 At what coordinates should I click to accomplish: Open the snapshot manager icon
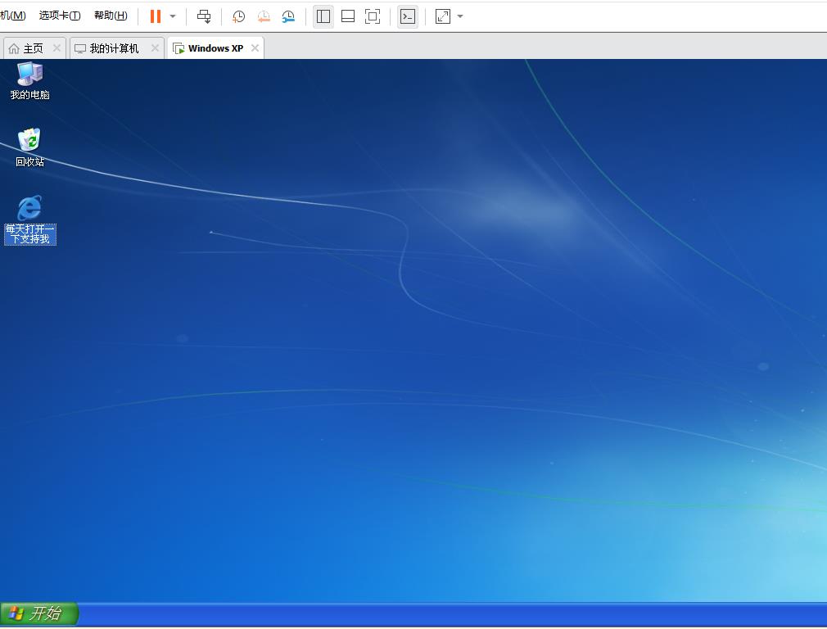pos(288,16)
